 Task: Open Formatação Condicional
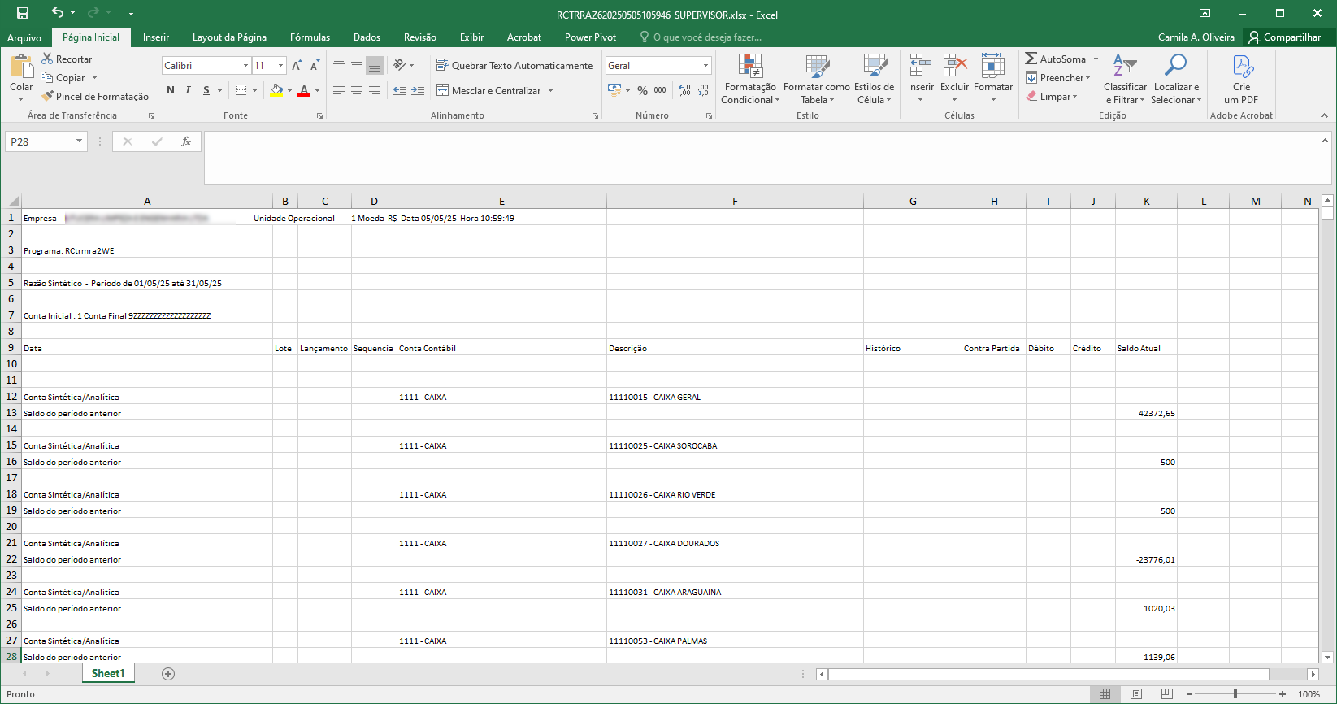pyautogui.click(x=750, y=79)
